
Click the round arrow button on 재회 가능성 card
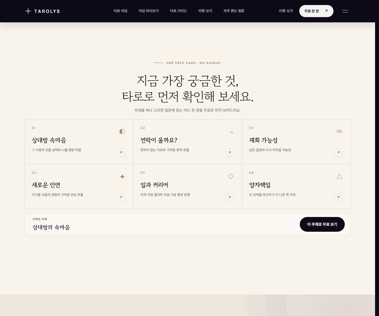pyautogui.click(x=338, y=153)
